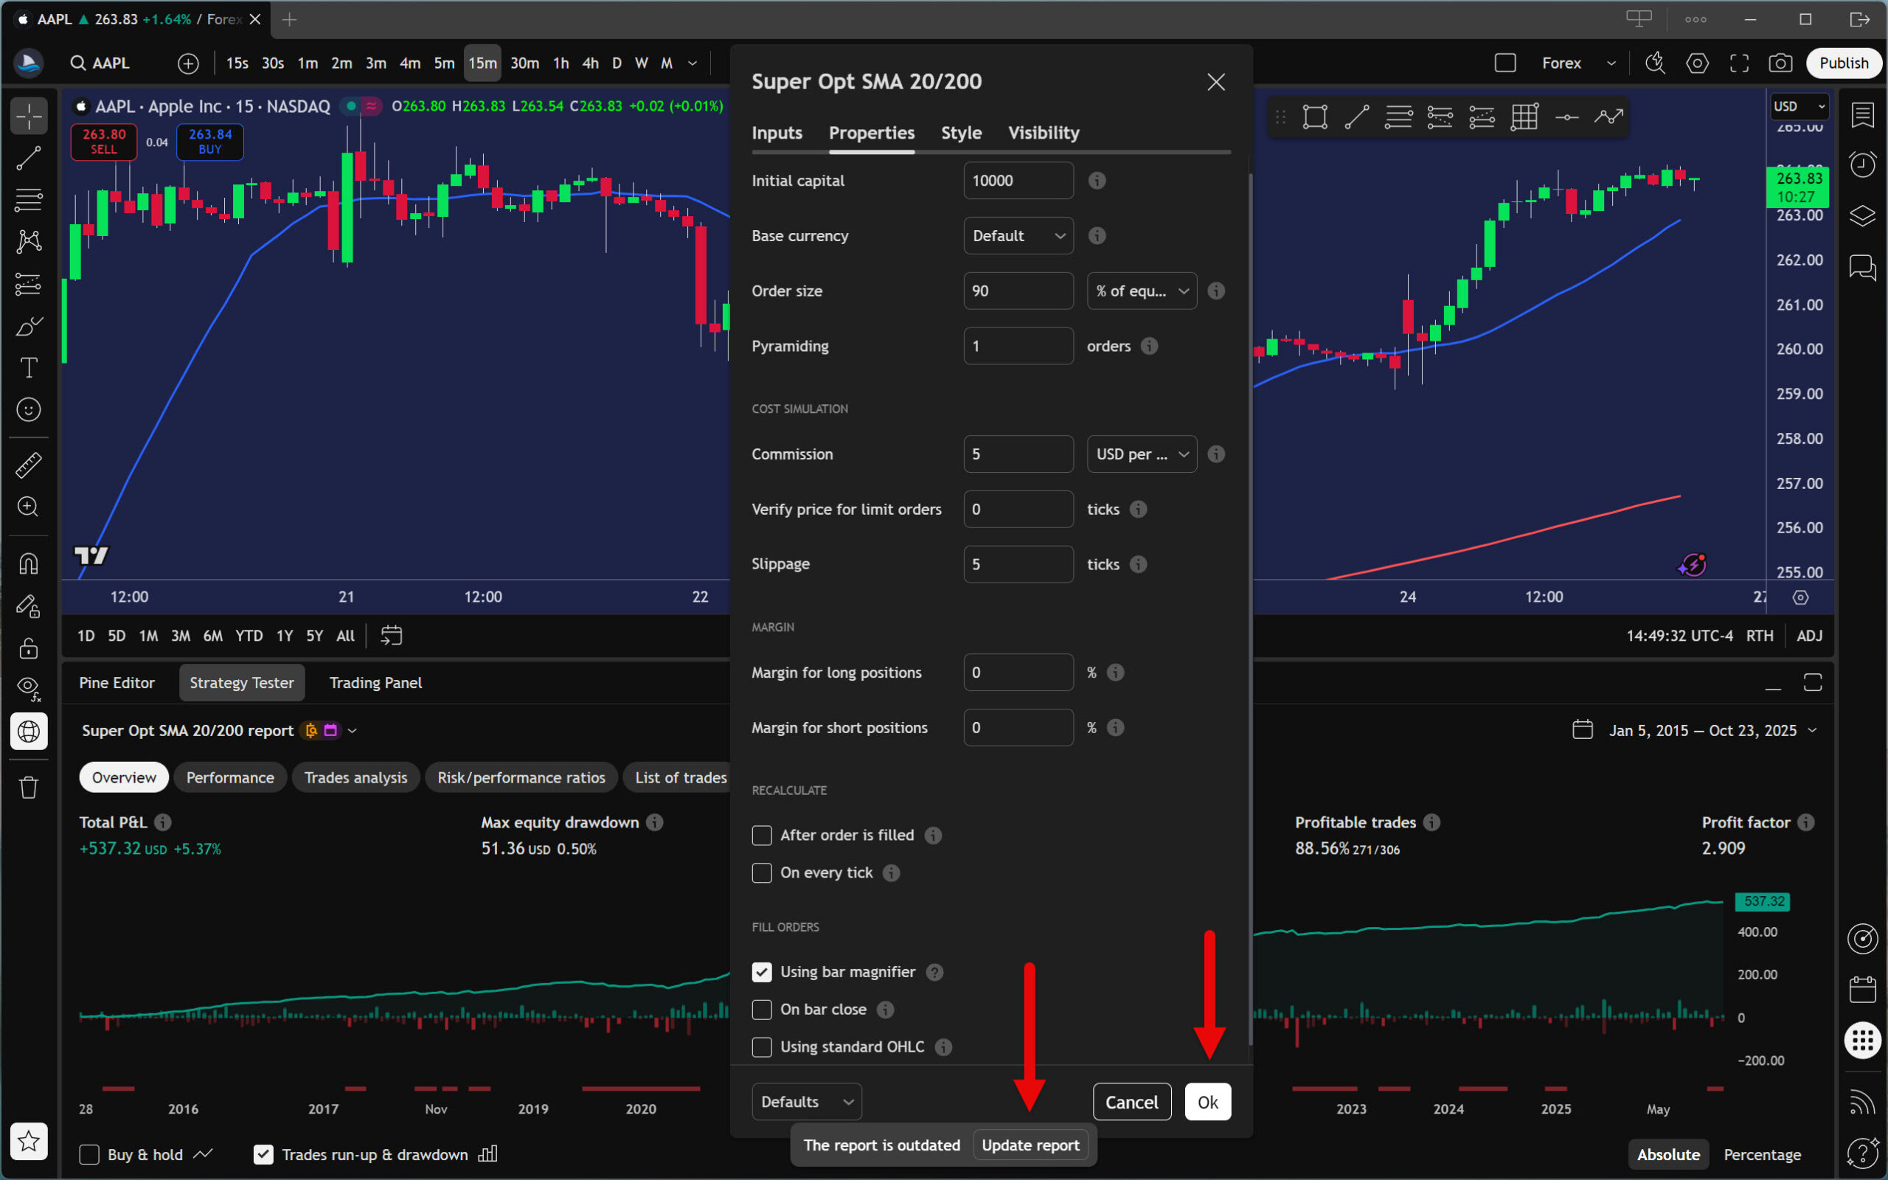This screenshot has width=1888, height=1180.
Task: Click the trash remove objects icon
Action: click(x=28, y=788)
